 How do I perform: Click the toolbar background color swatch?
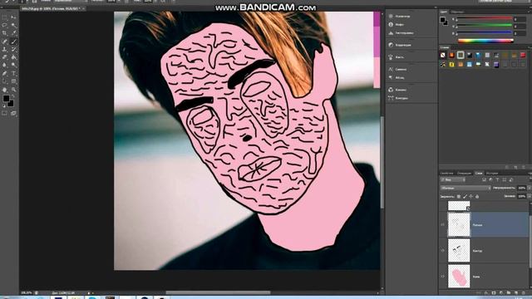point(11,103)
